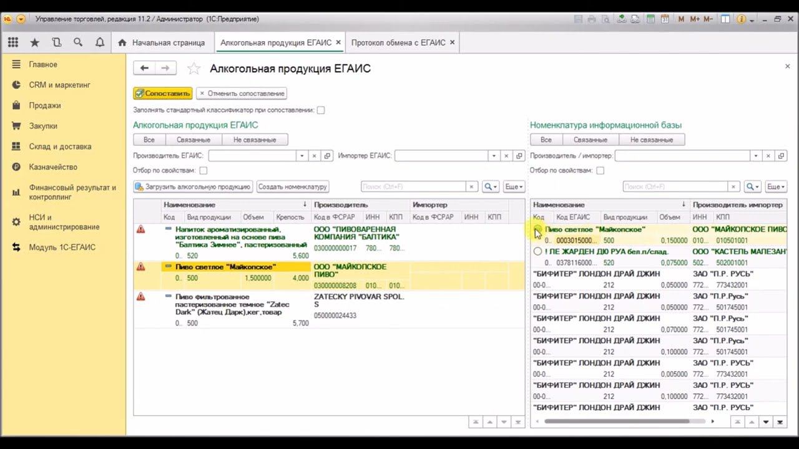The width and height of the screenshot is (799, 449).
Task: Focus the right table search field
Action: [x=675, y=186]
